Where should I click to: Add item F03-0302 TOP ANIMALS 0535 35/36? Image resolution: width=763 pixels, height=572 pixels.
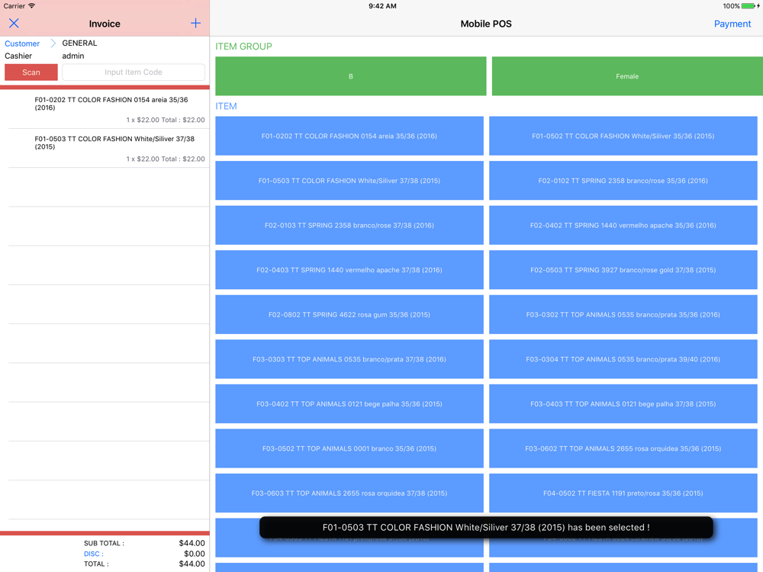click(x=623, y=315)
